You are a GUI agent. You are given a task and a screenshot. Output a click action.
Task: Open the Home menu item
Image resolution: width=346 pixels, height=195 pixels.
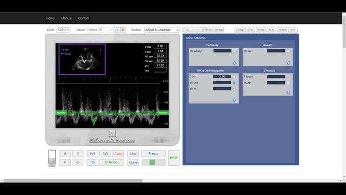[50, 18]
